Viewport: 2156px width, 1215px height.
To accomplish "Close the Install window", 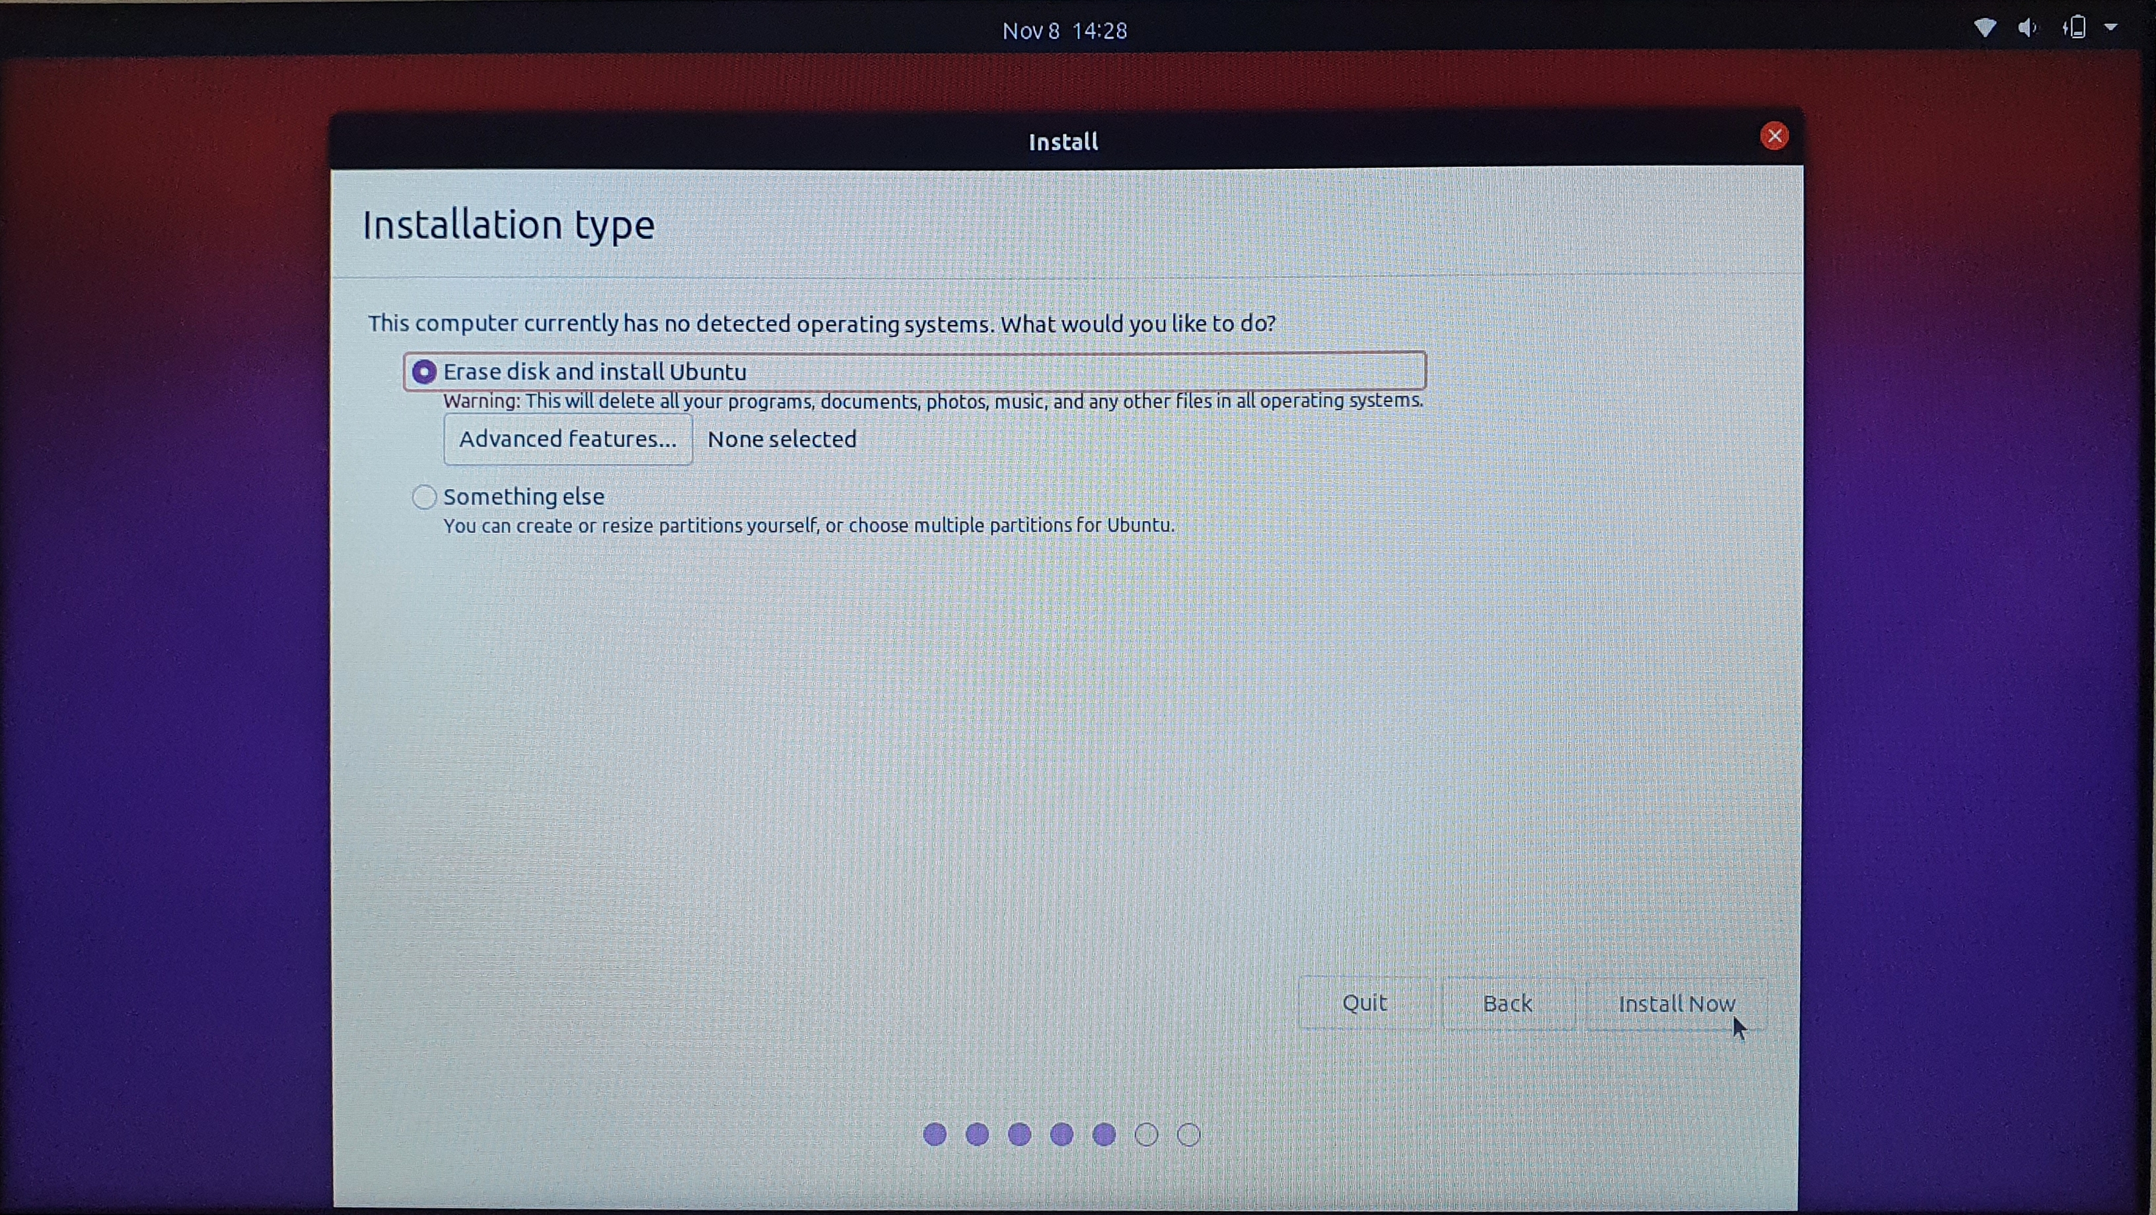I will pyautogui.click(x=1774, y=137).
